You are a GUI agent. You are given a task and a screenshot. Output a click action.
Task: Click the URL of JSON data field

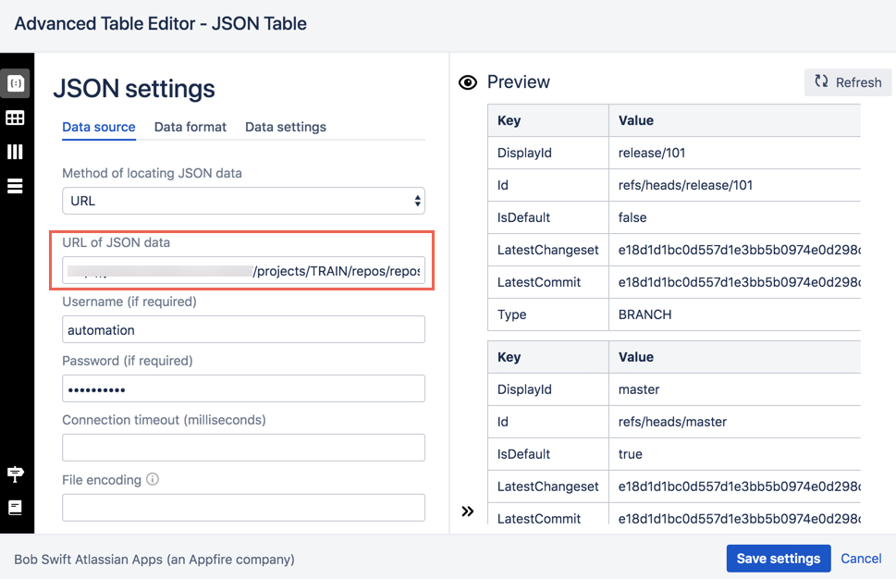243,270
